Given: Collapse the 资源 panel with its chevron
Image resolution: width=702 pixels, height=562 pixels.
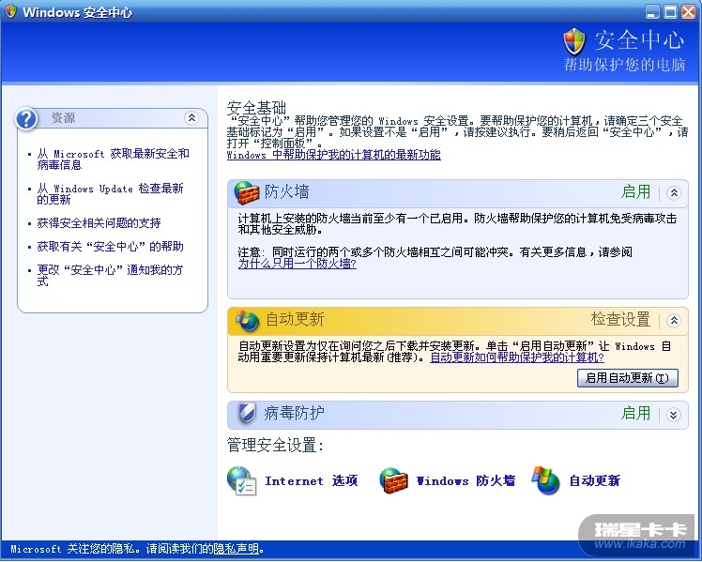Looking at the screenshot, I should click(x=191, y=118).
